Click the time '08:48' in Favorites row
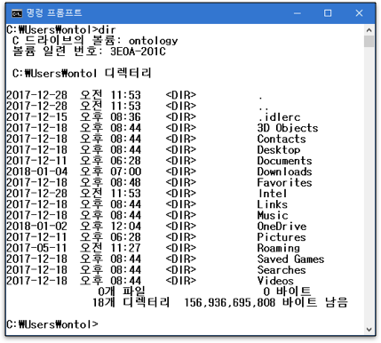 pos(126,183)
